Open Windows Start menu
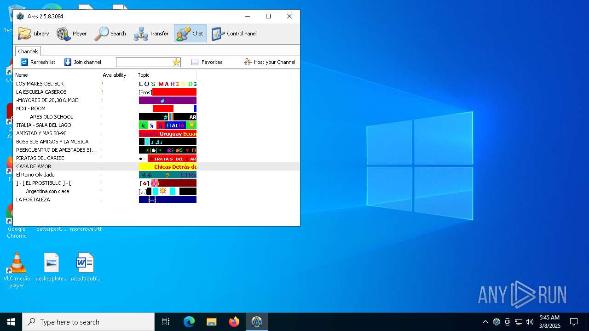 click(x=11, y=322)
